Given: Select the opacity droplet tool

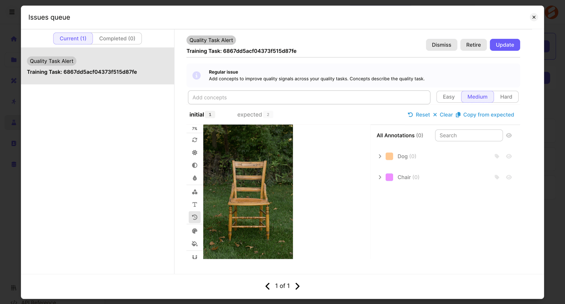Looking at the screenshot, I should tap(195, 178).
